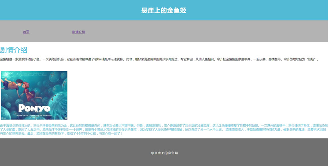The height and width of the screenshot is (166, 329).
Task: Click the black paragraph starting with 金鱼姬是一条
Action: [x=146, y=59]
